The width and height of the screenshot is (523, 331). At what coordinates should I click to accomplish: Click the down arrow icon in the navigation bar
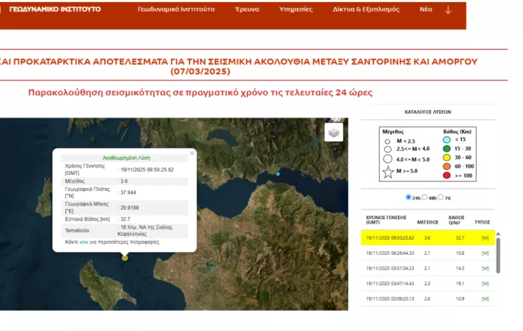(x=448, y=10)
